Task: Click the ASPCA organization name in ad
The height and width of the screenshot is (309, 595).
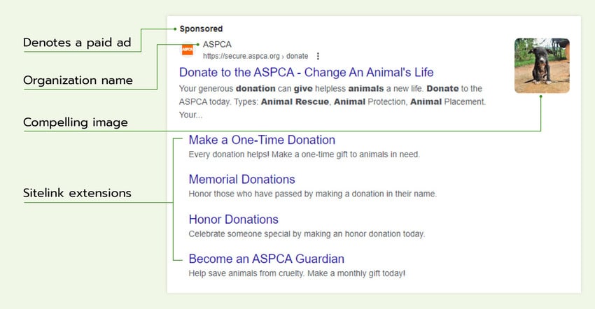Action: point(217,44)
